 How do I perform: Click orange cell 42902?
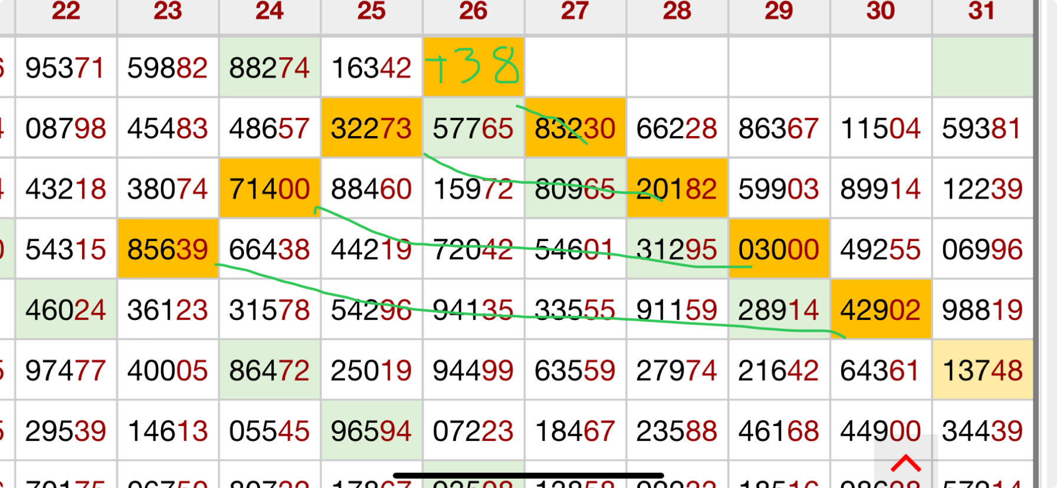point(880,310)
